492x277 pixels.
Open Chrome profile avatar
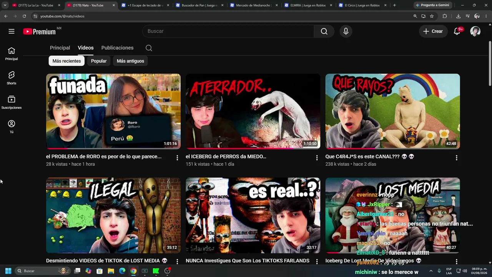tap(477, 16)
